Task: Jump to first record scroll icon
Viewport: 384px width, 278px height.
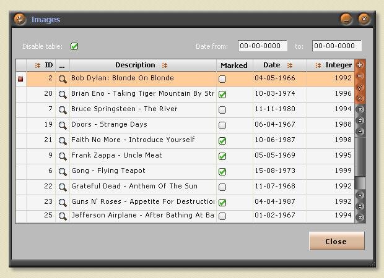Action: [x=360, y=109]
